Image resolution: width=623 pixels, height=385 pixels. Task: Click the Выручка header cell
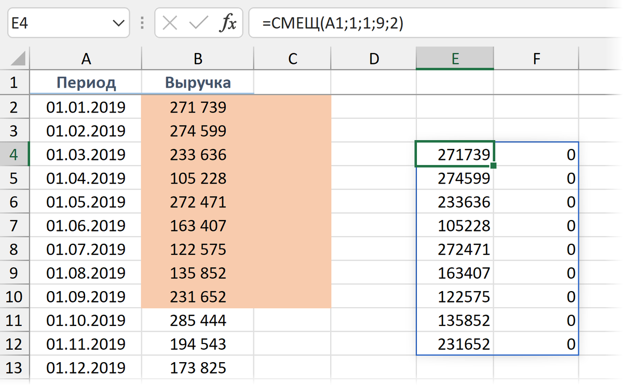coord(198,83)
